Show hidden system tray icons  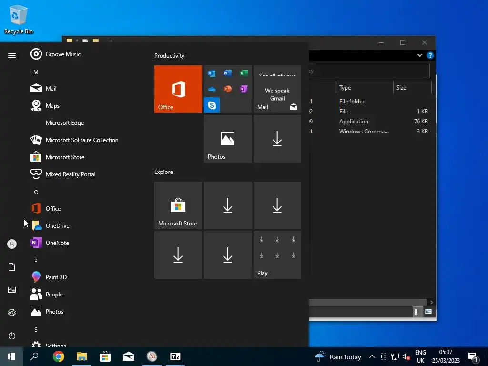pos(372,356)
